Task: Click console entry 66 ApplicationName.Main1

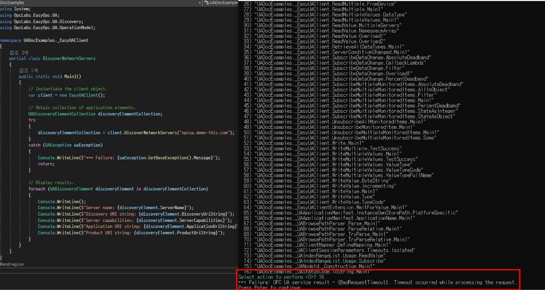Action: click(x=329, y=218)
